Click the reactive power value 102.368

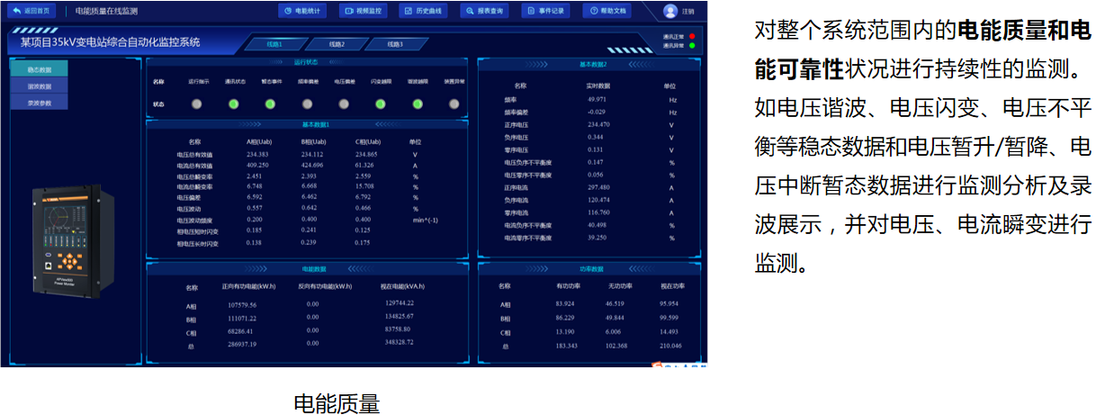pyautogui.click(x=616, y=347)
